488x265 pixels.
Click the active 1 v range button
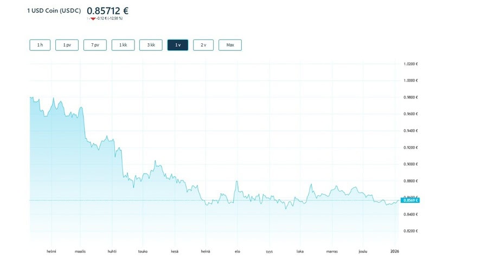coord(178,45)
